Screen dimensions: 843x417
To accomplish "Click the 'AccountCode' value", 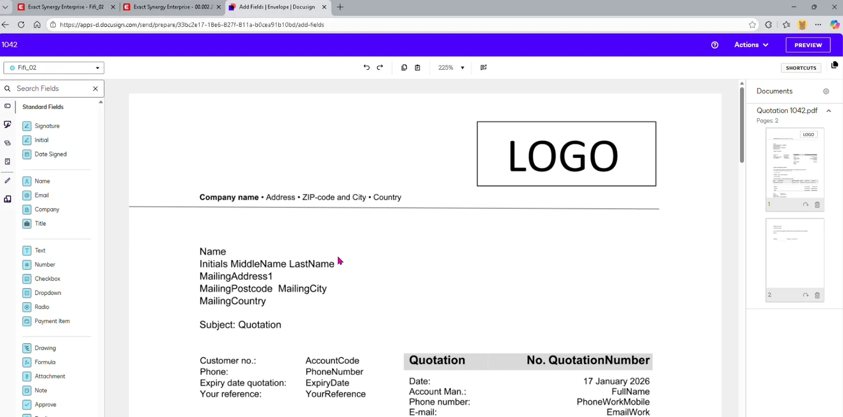I will tap(332, 361).
